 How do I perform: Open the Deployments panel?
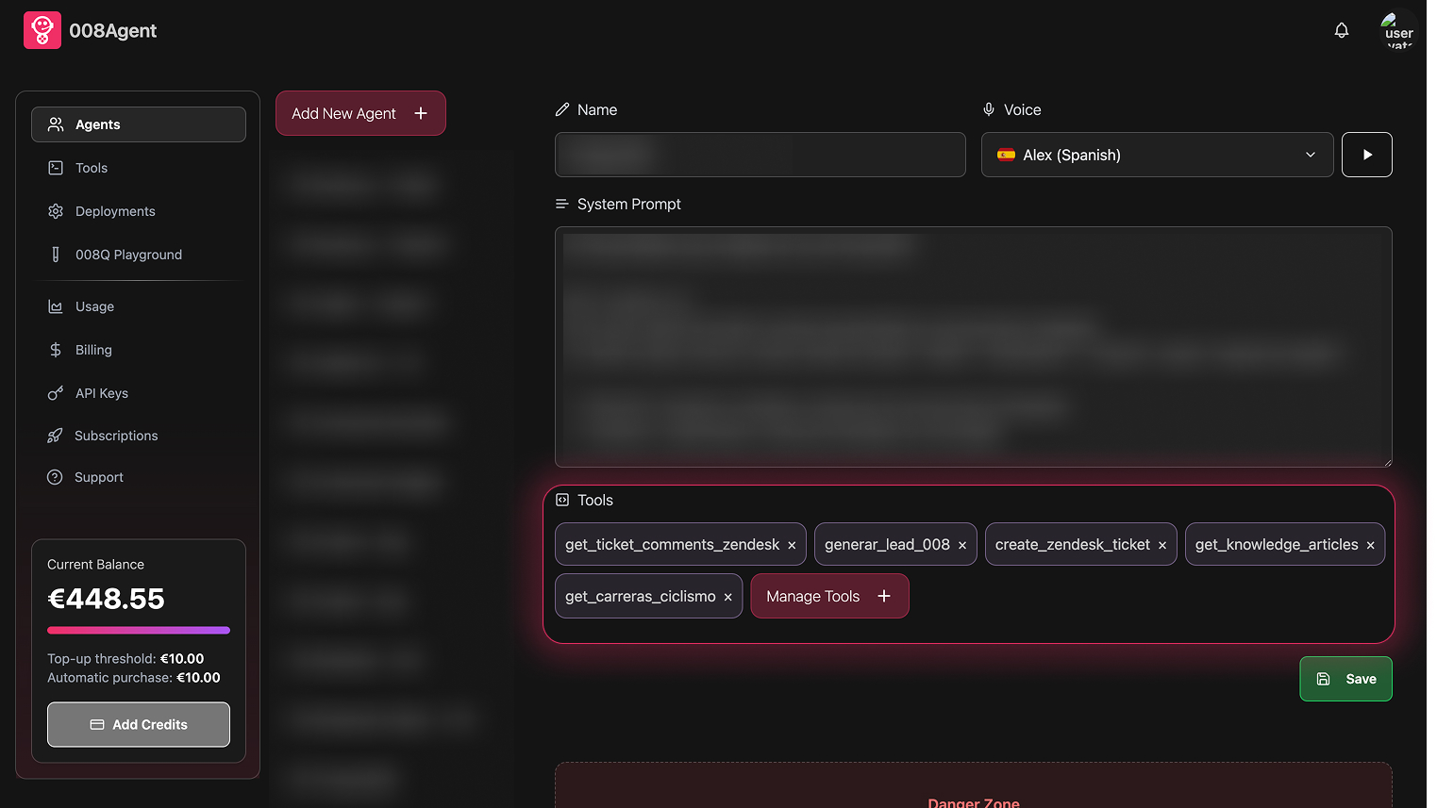(x=114, y=210)
